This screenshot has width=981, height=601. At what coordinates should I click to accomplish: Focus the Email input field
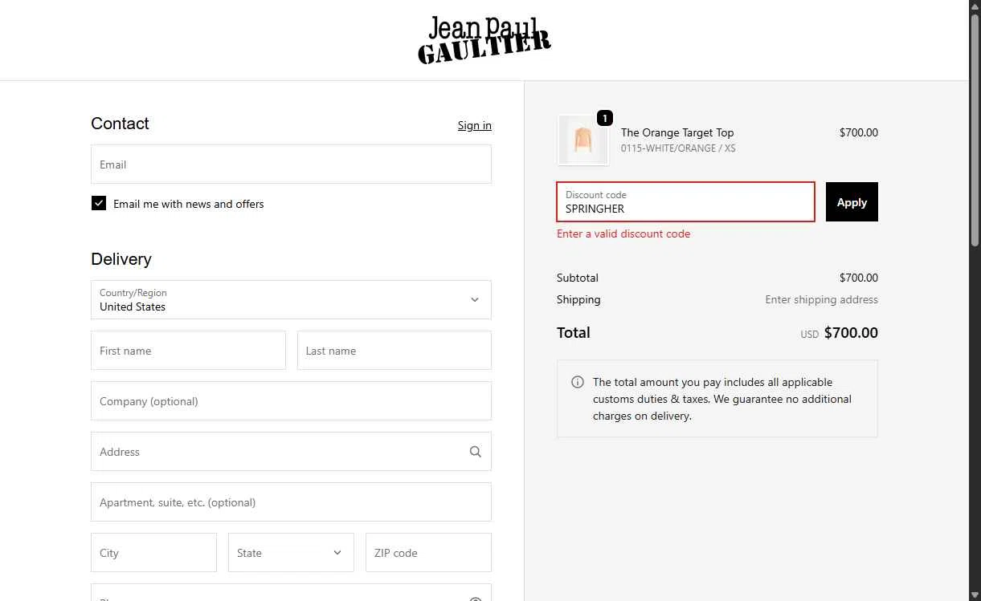pyautogui.click(x=291, y=164)
